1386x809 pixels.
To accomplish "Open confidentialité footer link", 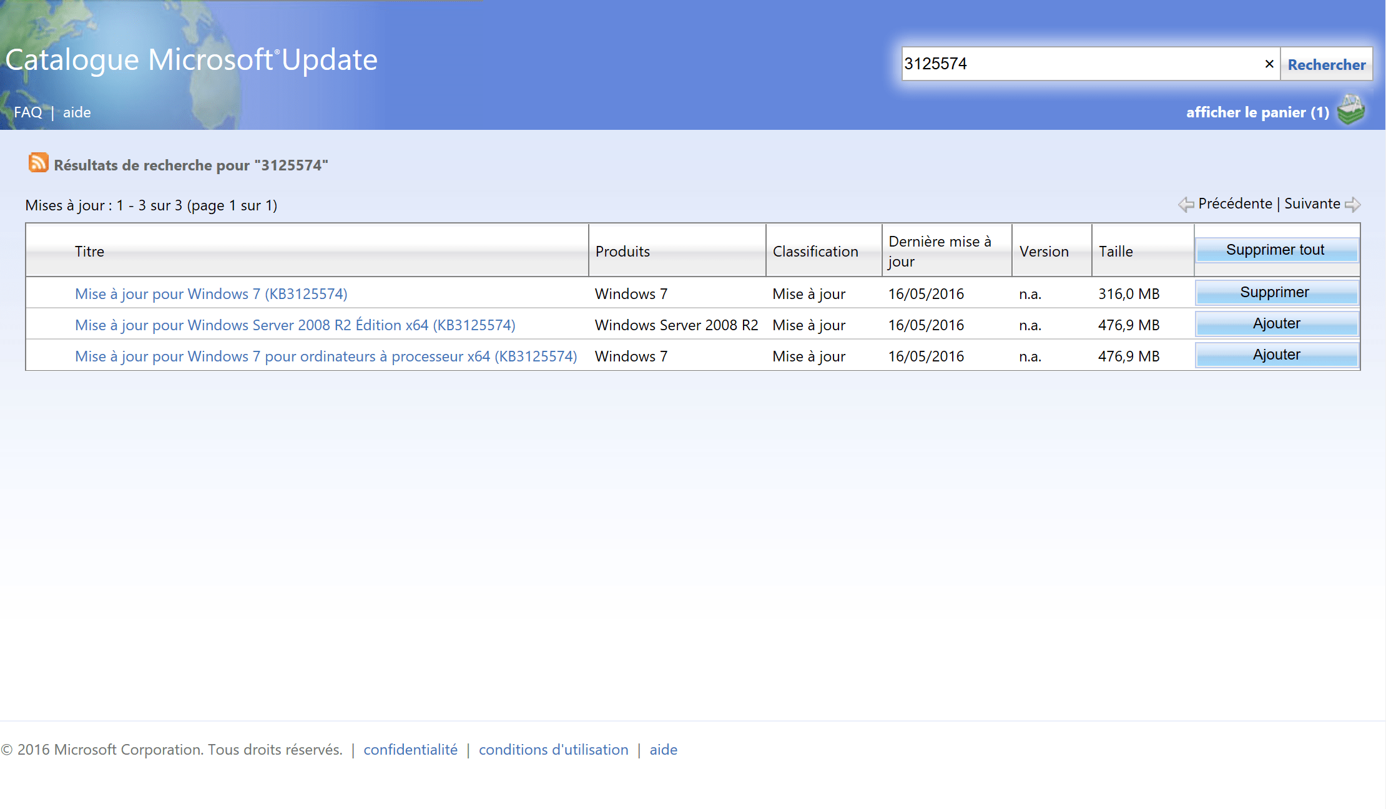I will click(x=410, y=750).
